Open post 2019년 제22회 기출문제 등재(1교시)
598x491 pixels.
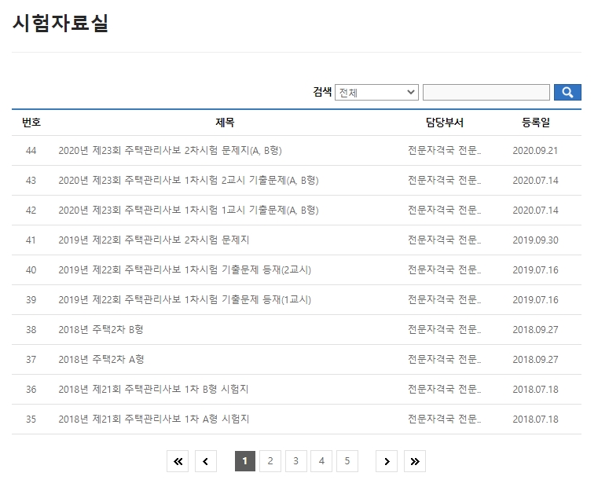tap(185, 299)
